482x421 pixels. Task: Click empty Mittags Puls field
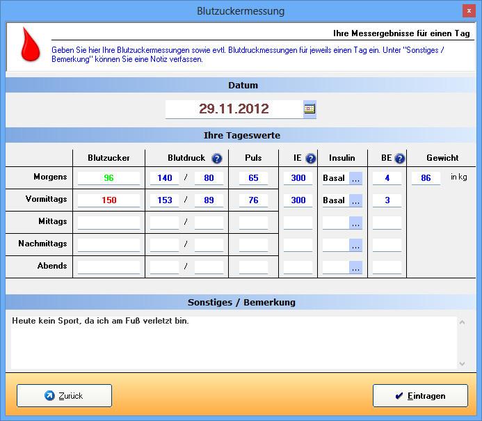(x=254, y=223)
